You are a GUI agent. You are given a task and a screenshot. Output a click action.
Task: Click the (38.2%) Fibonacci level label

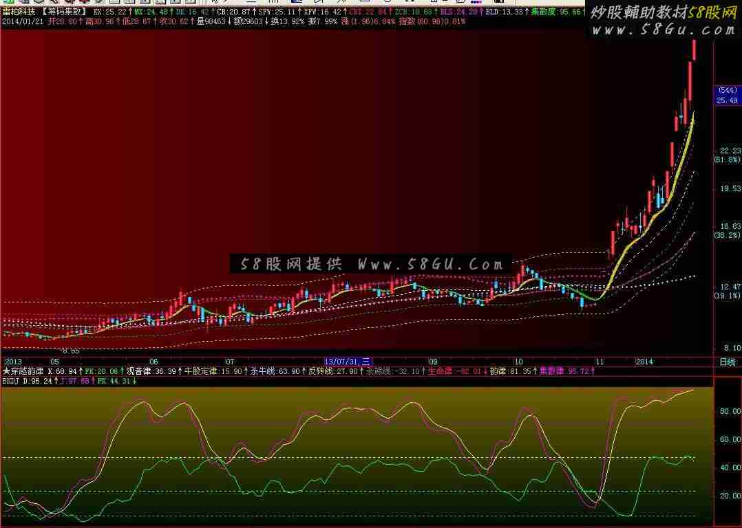click(x=728, y=235)
